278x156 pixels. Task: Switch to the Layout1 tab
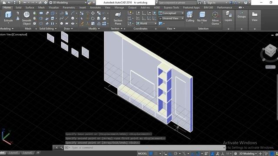(13, 153)
